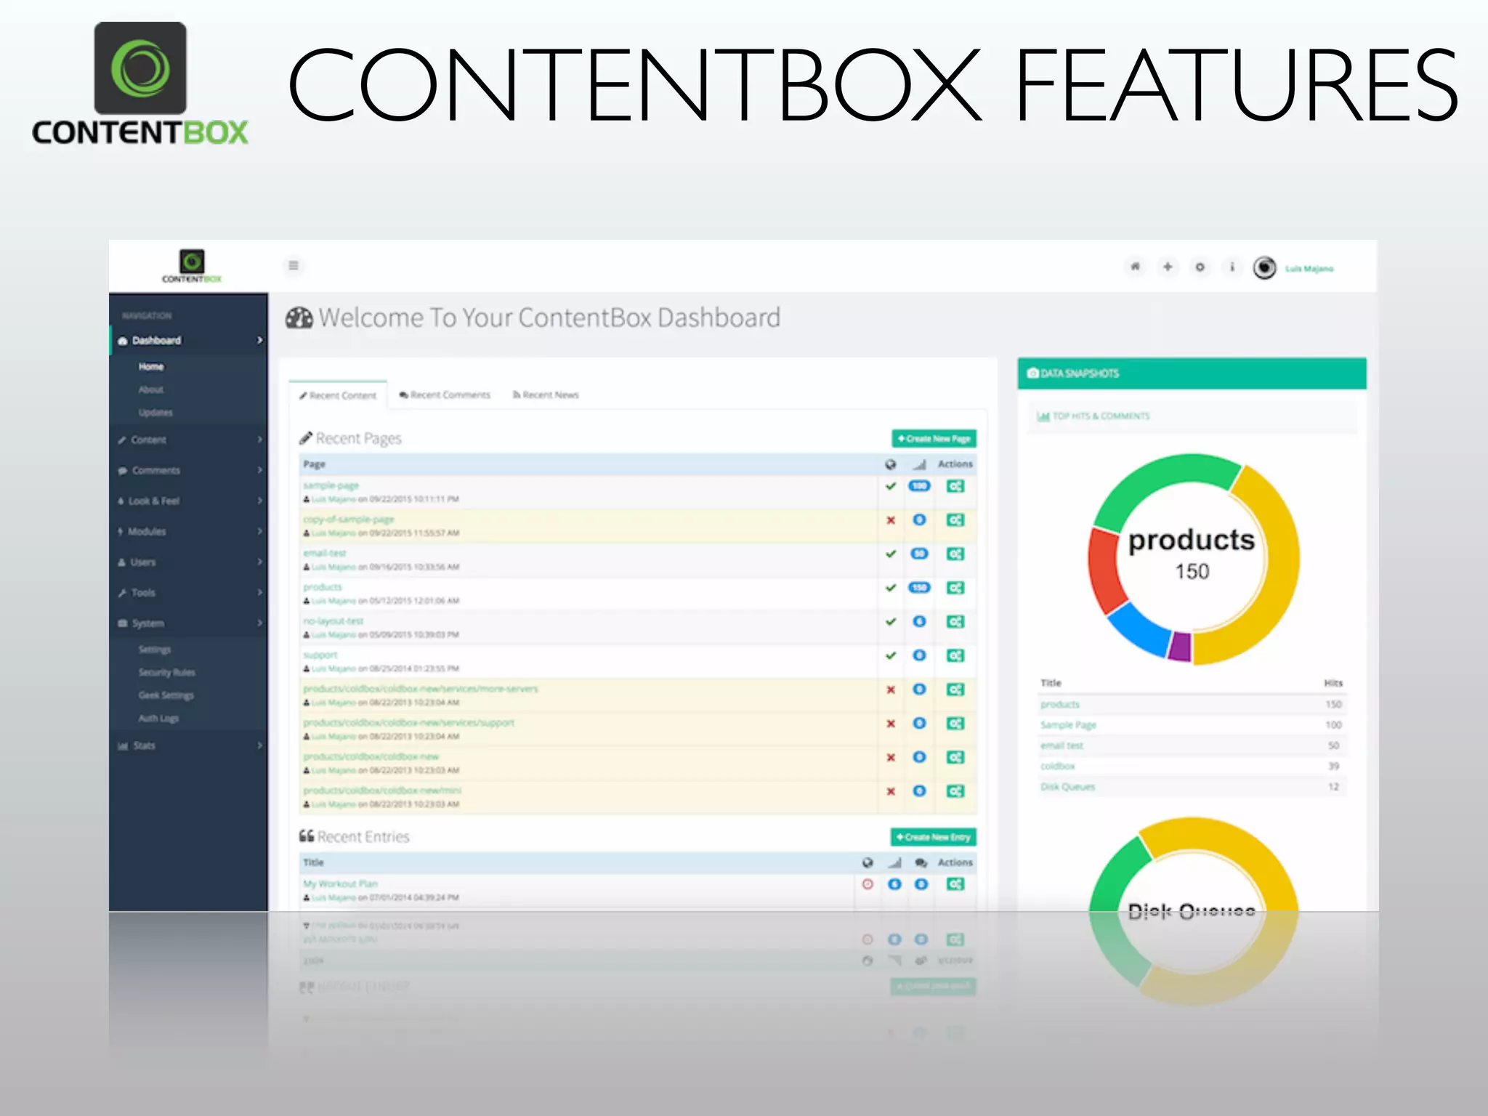Select Updates under Dashboard menu

[155, 413]
